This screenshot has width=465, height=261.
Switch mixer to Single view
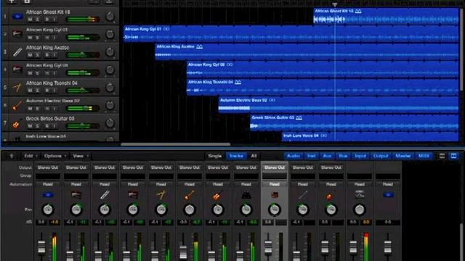coord(215,156)
